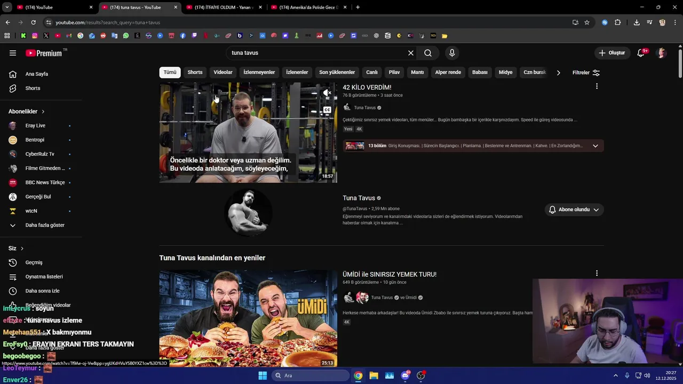Open Windows Start menu

tap(263, 375)
